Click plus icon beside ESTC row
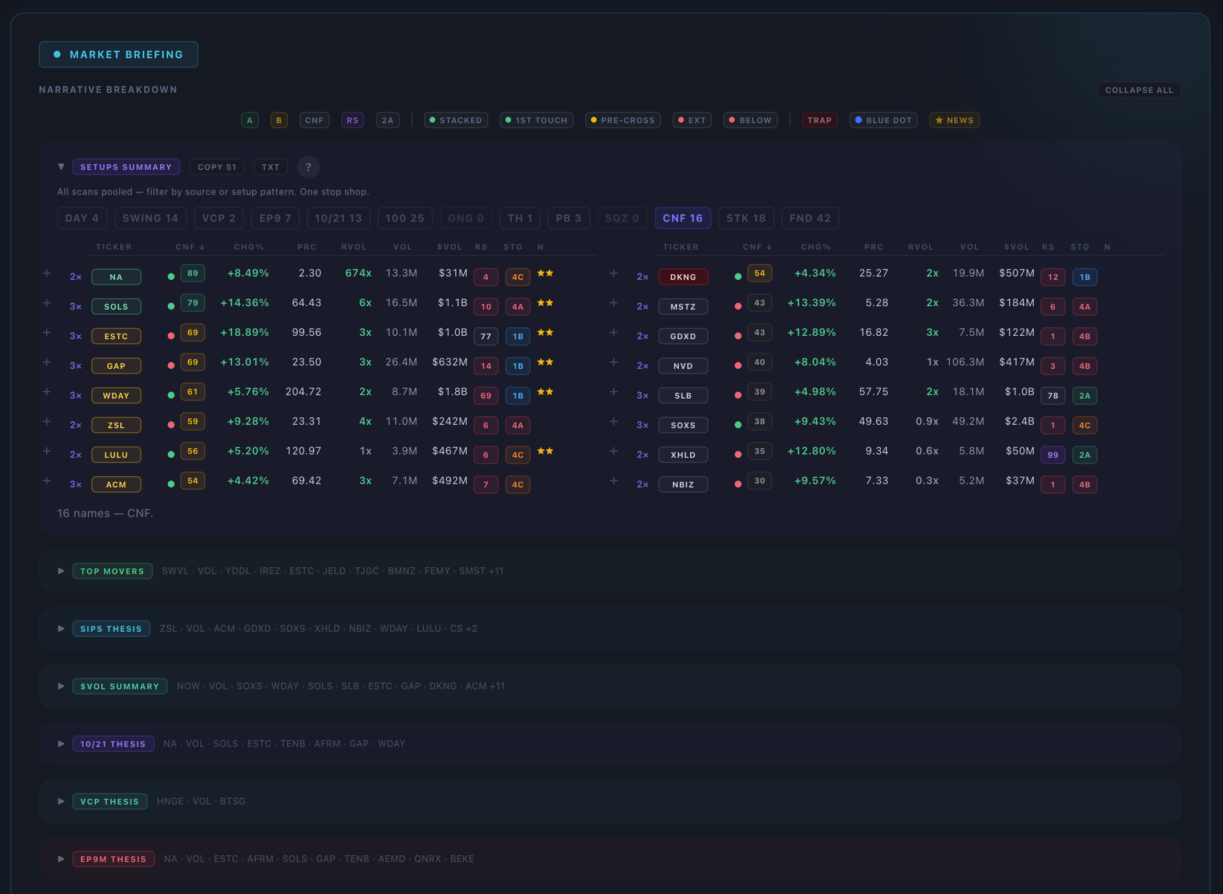This screenshot has width=1223, height=894. [47, 332]
